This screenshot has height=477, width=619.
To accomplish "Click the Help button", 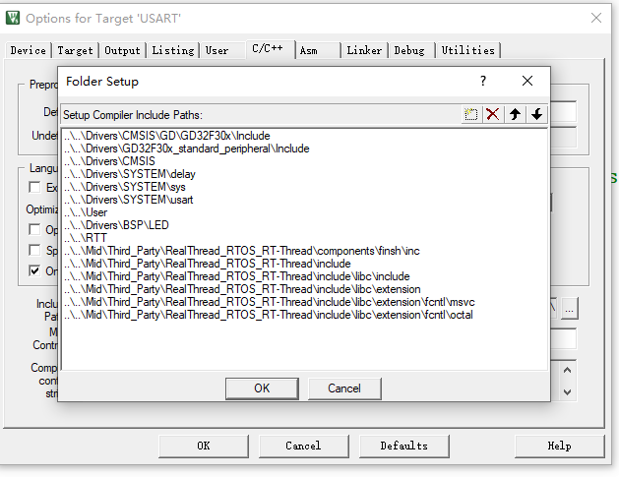I will [559, 446].
